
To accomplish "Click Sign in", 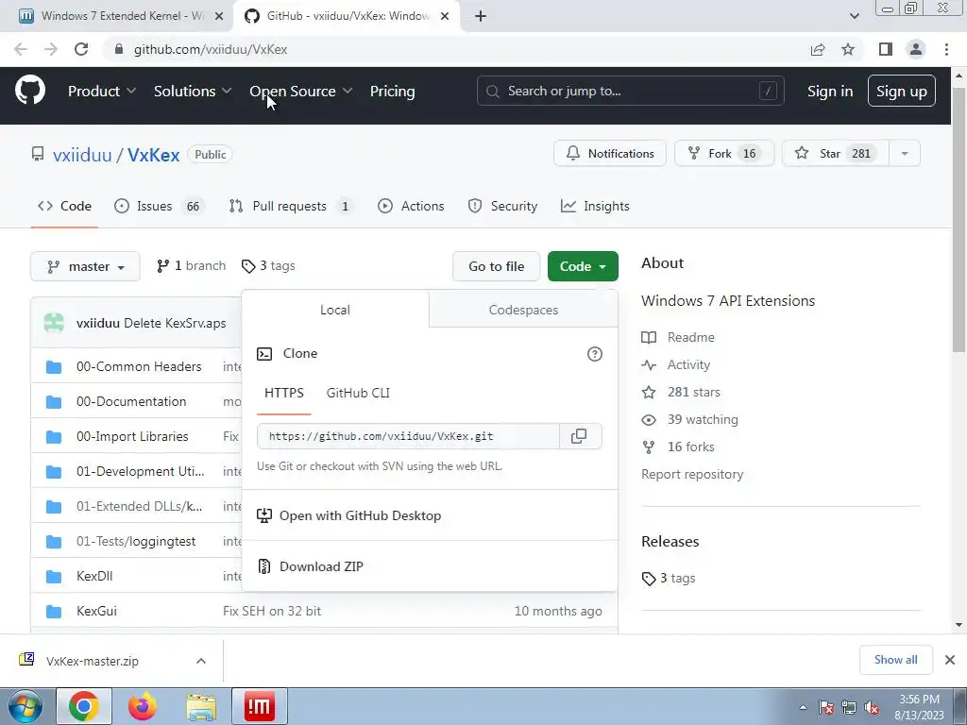I will [x=830, y=92].
